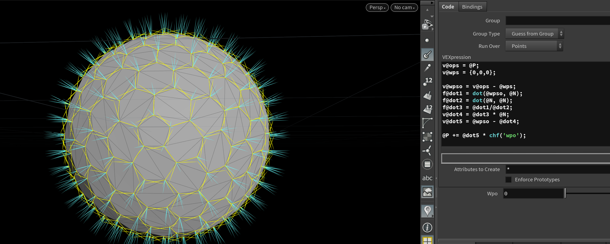Click into the Attributes to Create field
Image resolution: width=610 pixels, height=244 pixels.
click(x=558, y=169)
